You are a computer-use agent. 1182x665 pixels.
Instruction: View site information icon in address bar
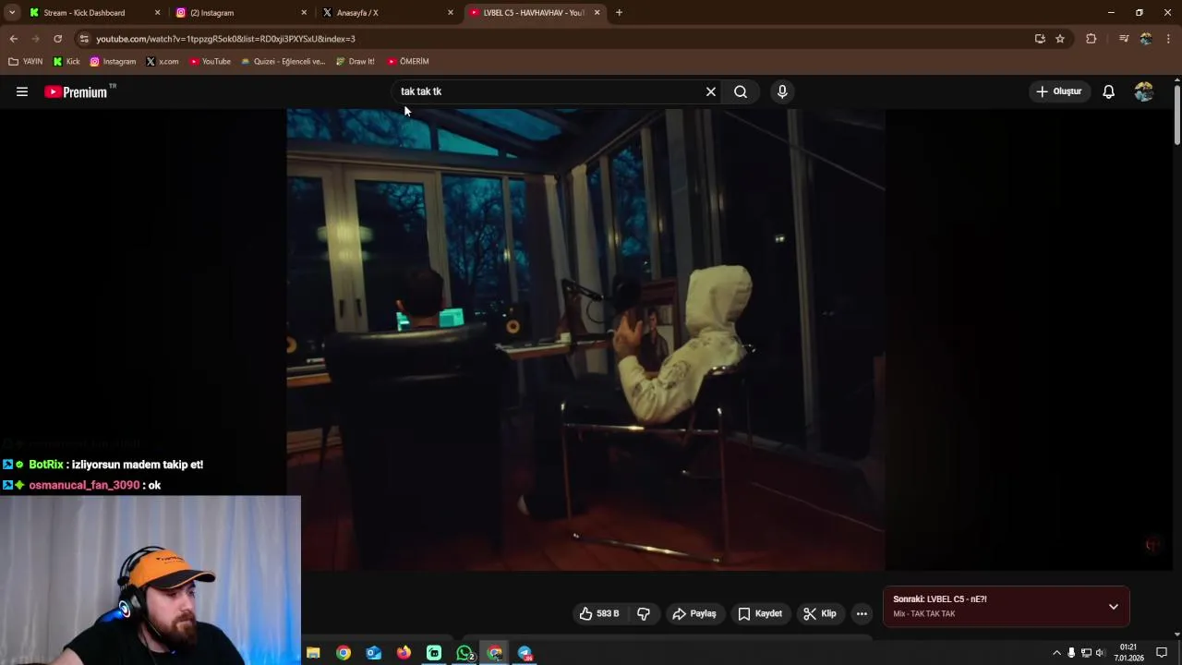[x=84, y=39]
